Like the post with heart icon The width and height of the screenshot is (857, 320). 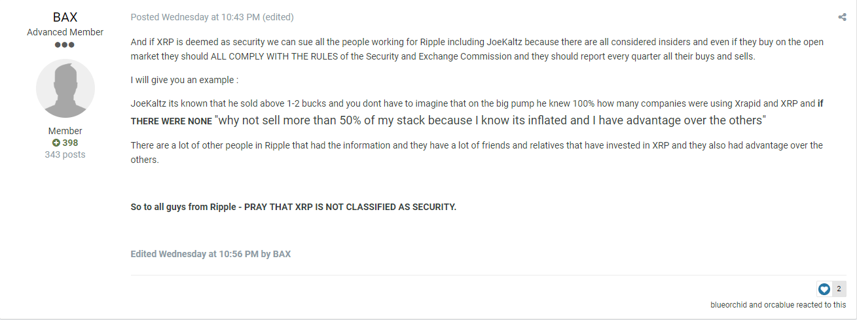coord(824,289)
